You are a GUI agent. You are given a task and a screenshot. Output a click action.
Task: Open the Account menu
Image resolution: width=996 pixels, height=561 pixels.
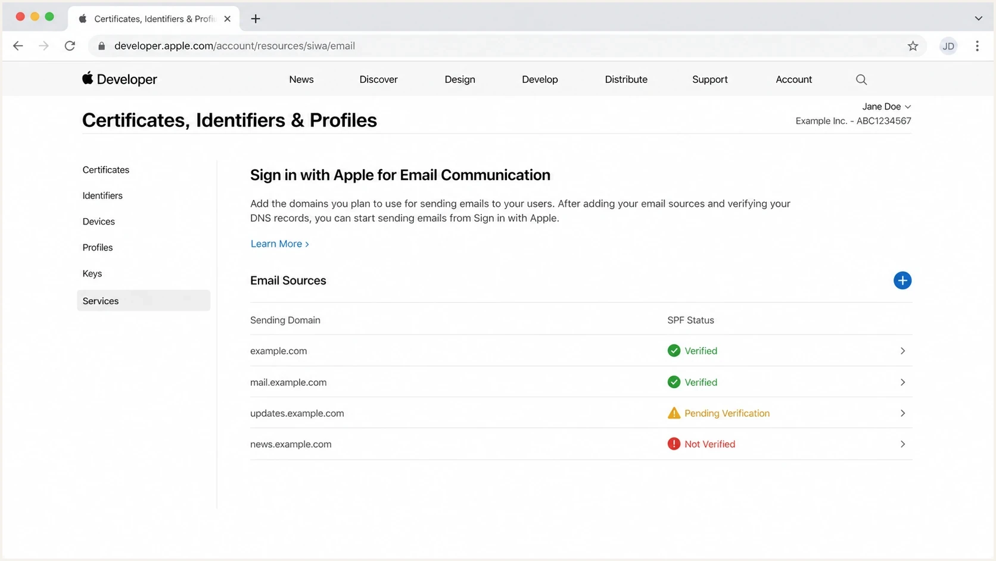[x=793, y=79]
